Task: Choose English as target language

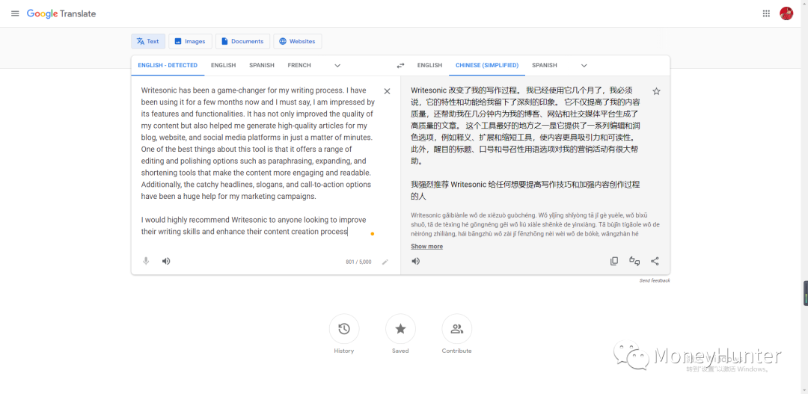Action: point(429,65)
